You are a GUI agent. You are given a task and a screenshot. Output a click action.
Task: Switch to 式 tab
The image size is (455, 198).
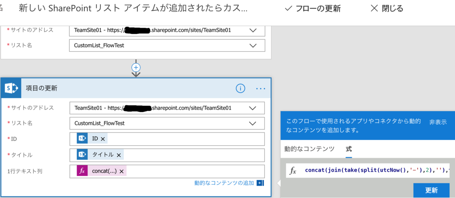pos(349,149)
